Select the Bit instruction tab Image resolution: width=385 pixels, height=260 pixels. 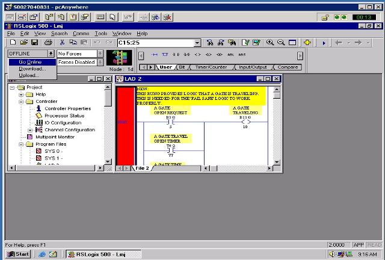pyautogui.click(x=182, y=67)
